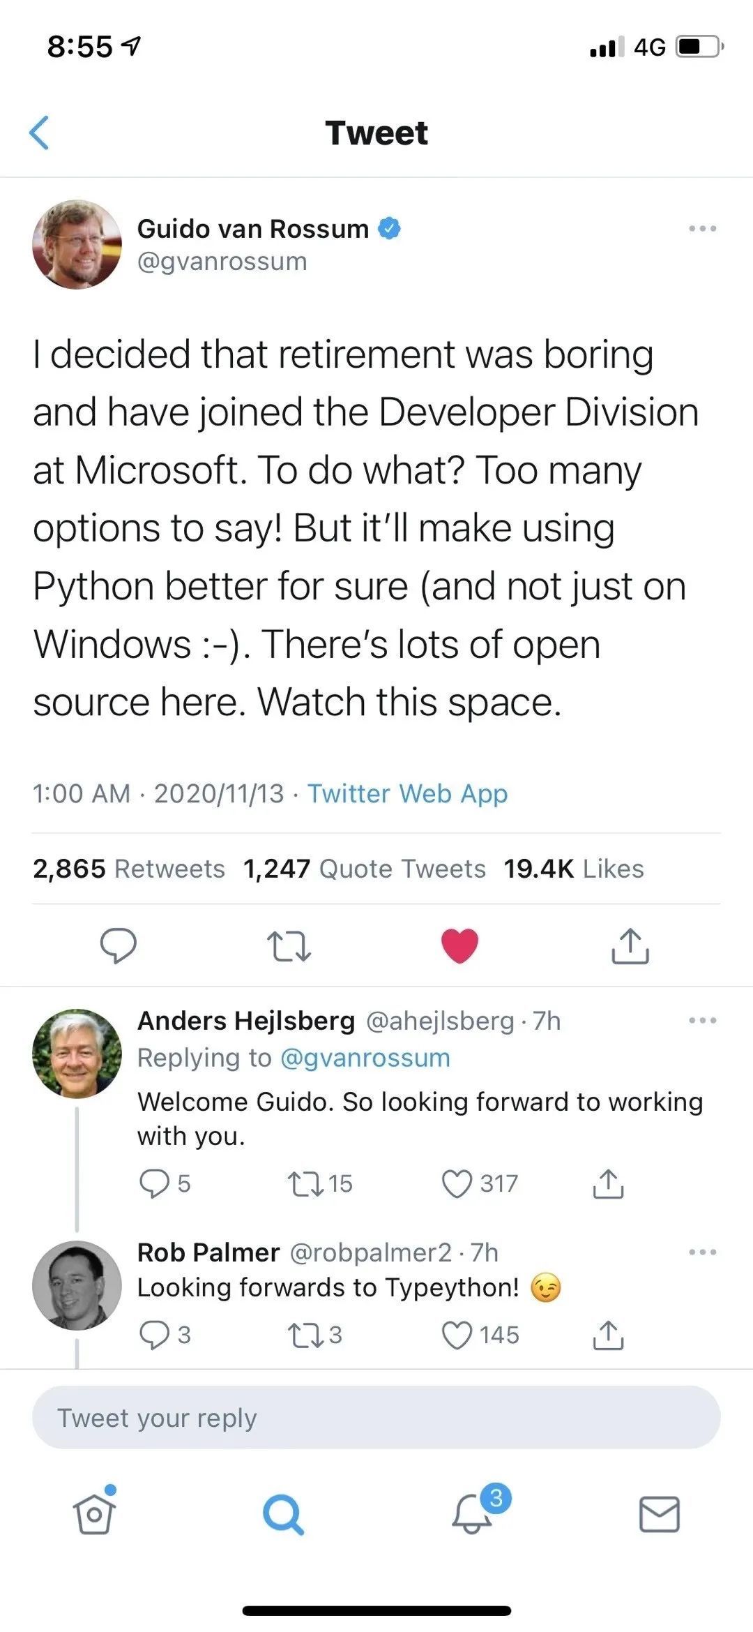Open the Twitter Web App link

(x=408, y=793)
